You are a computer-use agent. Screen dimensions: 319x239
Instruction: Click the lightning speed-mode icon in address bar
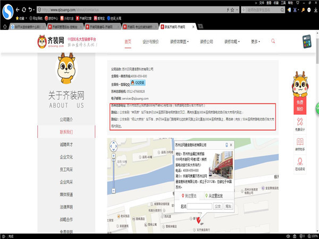click(x=228, y=10)
